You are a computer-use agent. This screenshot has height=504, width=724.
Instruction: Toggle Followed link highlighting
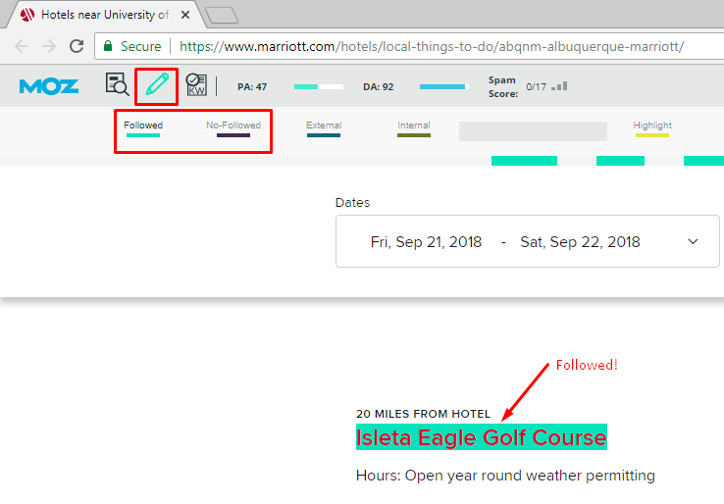[143, 128]
